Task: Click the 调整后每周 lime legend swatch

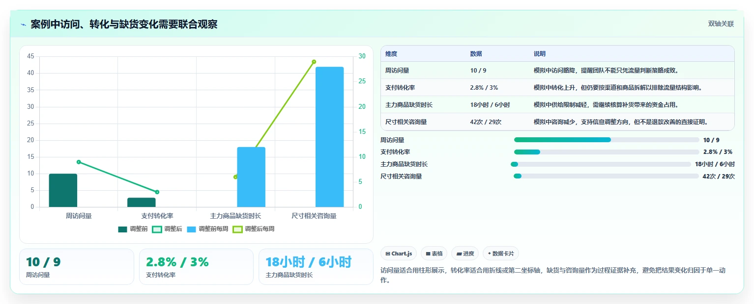Action: point(237,229)
